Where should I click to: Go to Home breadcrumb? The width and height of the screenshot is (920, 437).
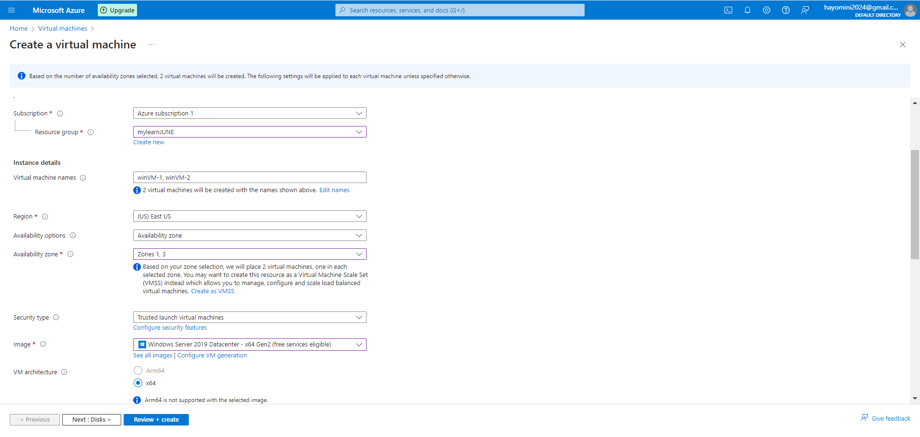(19, 29)
